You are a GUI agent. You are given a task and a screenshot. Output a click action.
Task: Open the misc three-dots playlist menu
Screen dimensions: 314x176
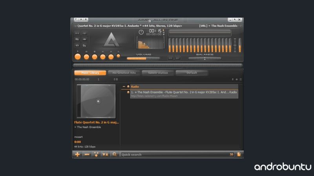pos(96,154)
